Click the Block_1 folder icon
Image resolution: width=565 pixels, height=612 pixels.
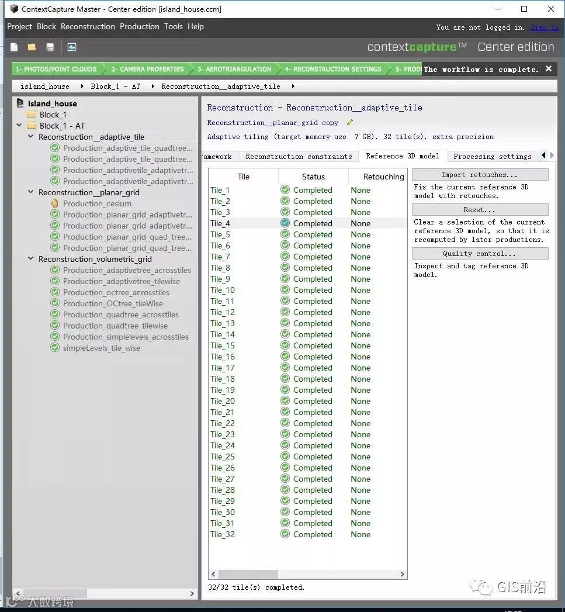point(32,115)
